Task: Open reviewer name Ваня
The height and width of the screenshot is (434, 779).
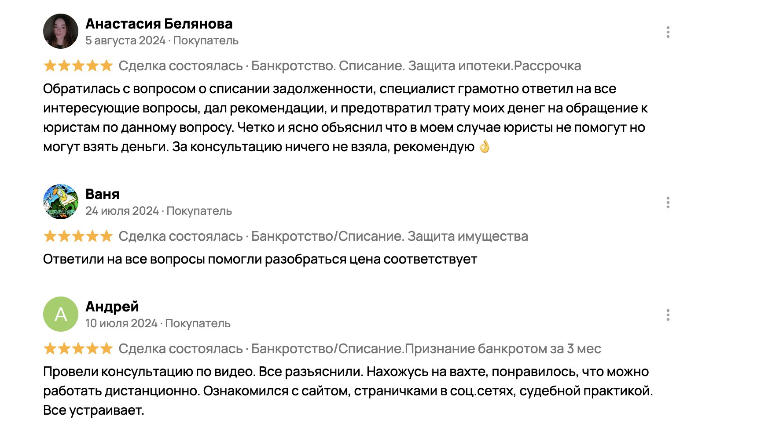Action: (103, 194)
